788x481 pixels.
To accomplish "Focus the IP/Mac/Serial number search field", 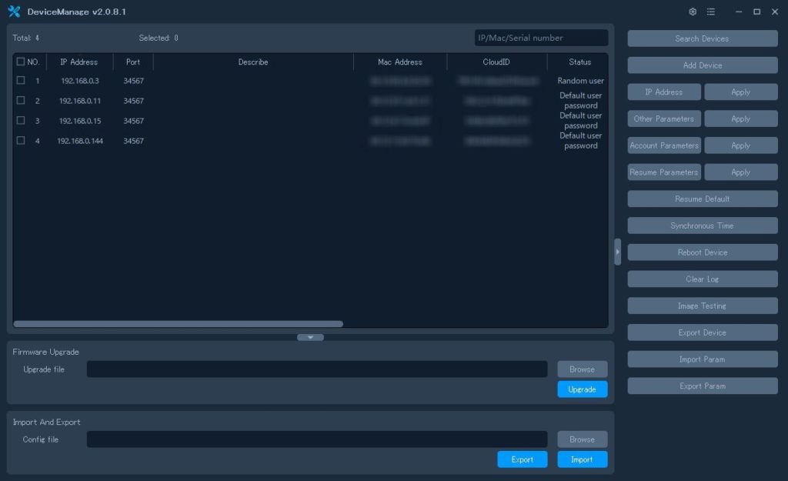I will pos(541,38).
